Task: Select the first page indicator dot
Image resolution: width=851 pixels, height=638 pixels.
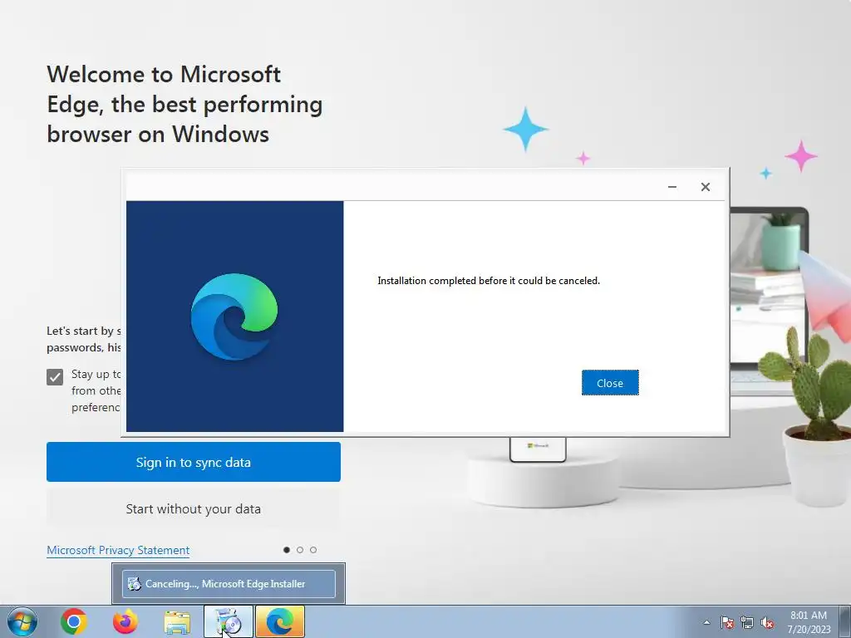Action: coord(287,550)
